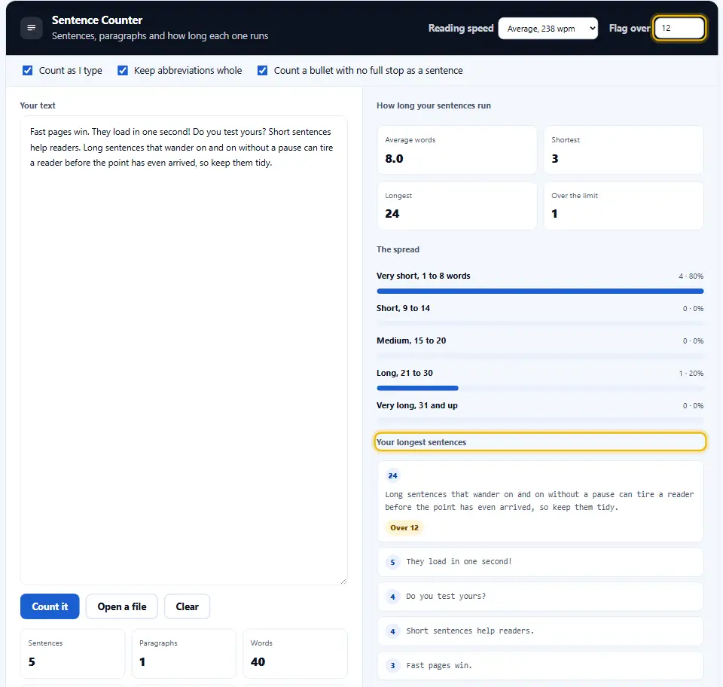
Task: Select the Very short, 1 to 8 words bar
Action: (x=540, y=291)
